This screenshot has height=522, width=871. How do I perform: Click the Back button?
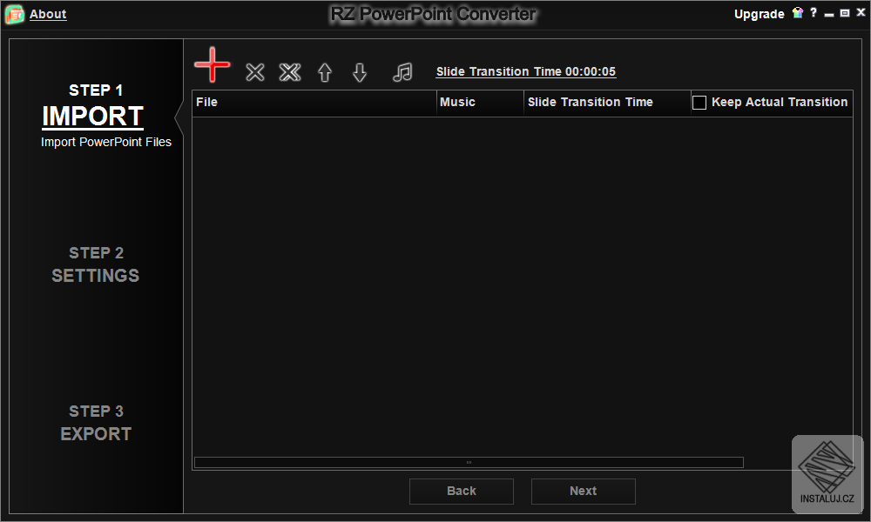pos(461,491)
